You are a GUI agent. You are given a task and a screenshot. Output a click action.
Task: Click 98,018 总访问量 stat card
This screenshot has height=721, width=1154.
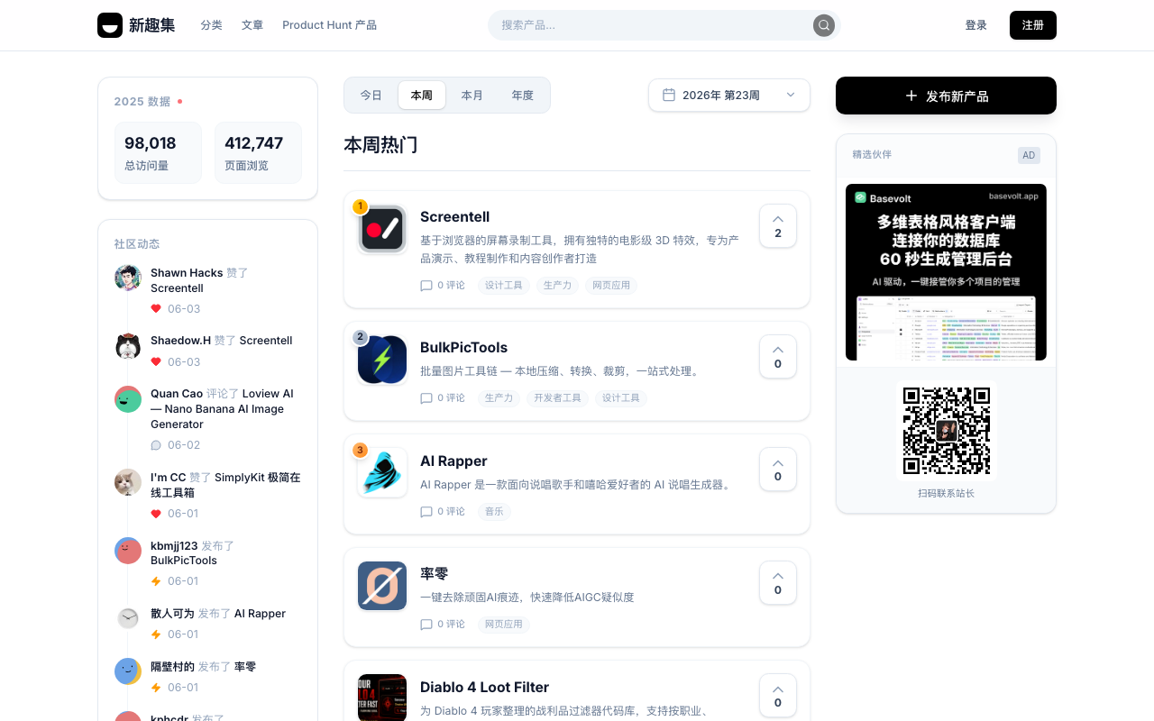158,152
